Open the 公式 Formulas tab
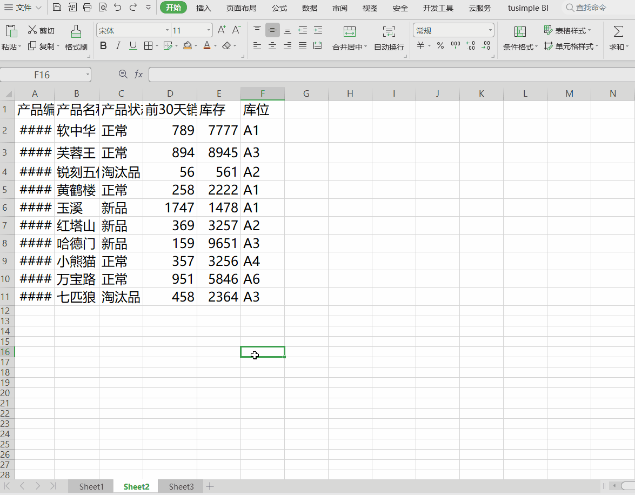 click(x=279, y=8)
